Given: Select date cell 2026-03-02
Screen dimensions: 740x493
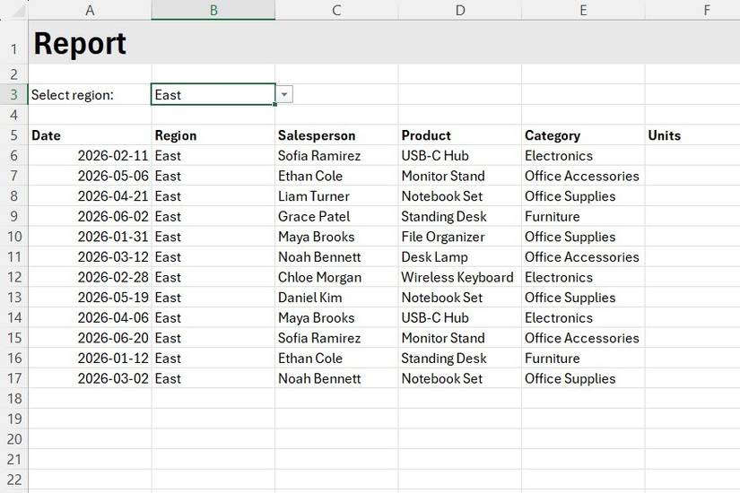Looking at the screenshot, I should coord(90,378).
